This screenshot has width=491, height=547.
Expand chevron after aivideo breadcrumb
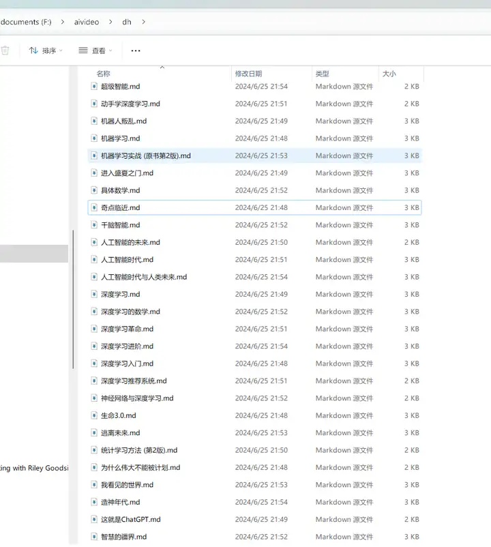tap(110, 22)
